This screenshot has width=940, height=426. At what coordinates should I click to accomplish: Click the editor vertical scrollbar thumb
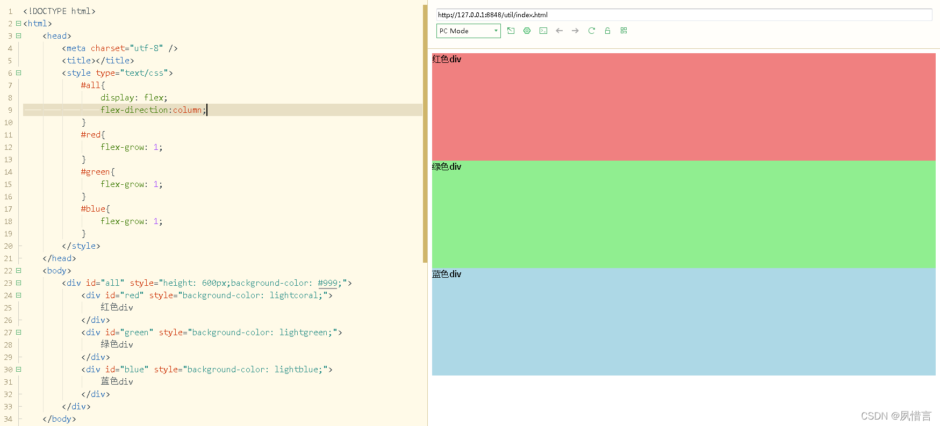425,134
